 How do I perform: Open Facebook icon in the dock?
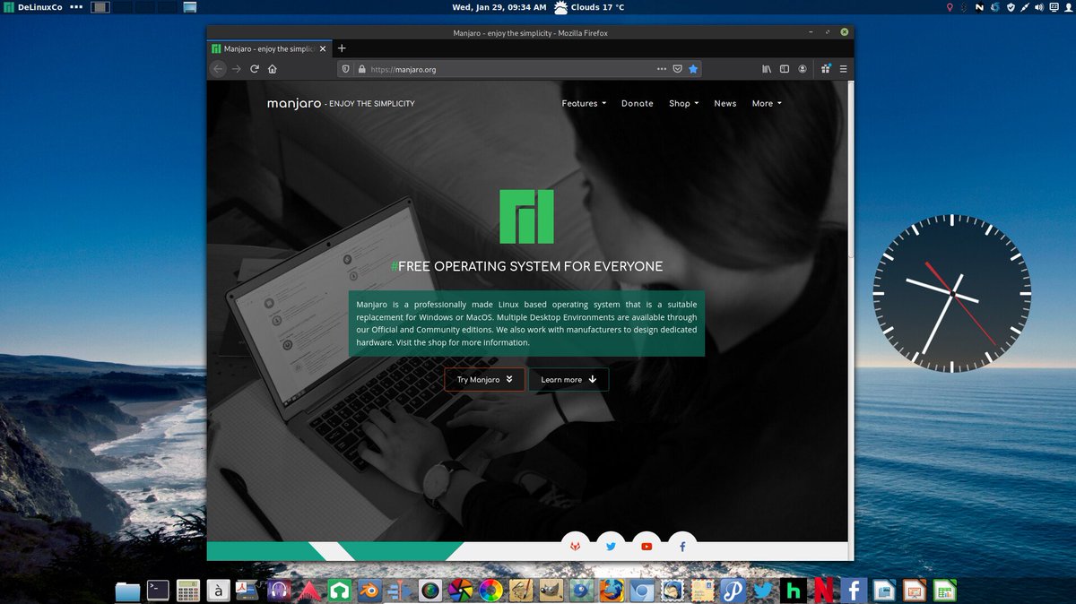[854, 590]
